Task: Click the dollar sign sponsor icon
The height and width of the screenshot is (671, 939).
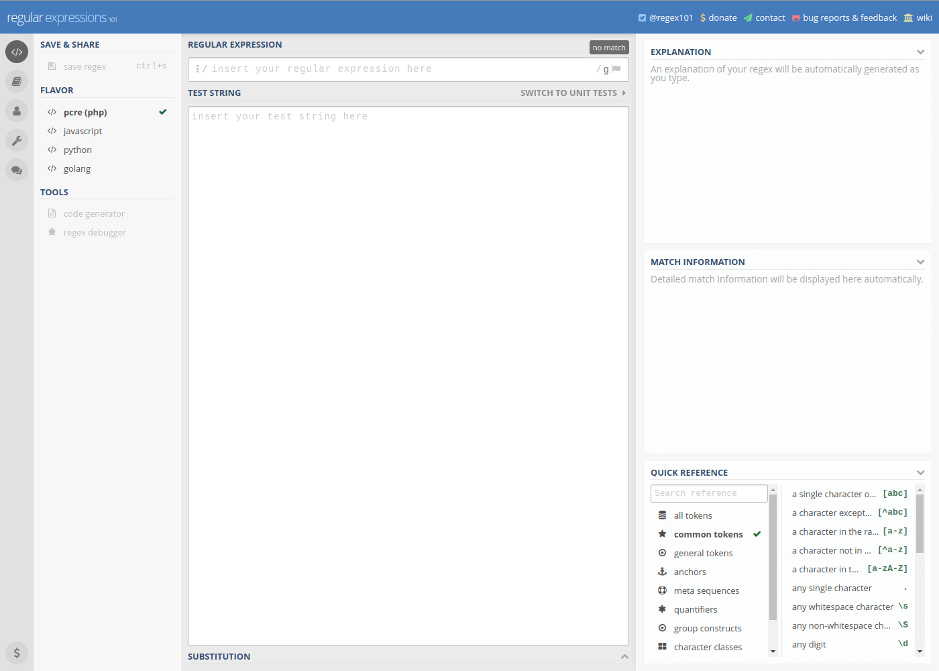Action: coord(17,653)
